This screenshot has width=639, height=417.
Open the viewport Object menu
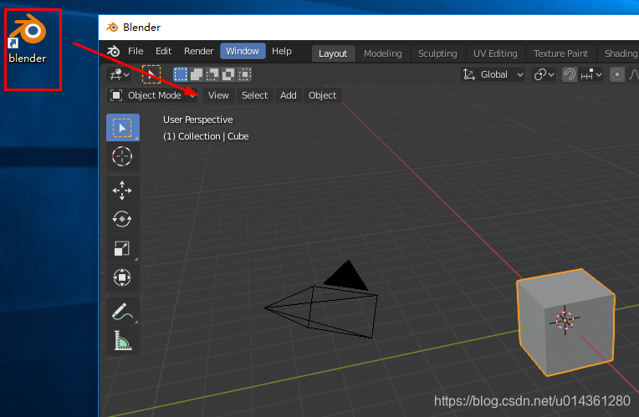click(322, 95)
